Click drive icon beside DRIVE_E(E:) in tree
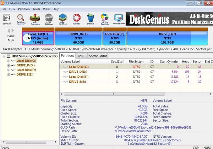 point(13,74)
